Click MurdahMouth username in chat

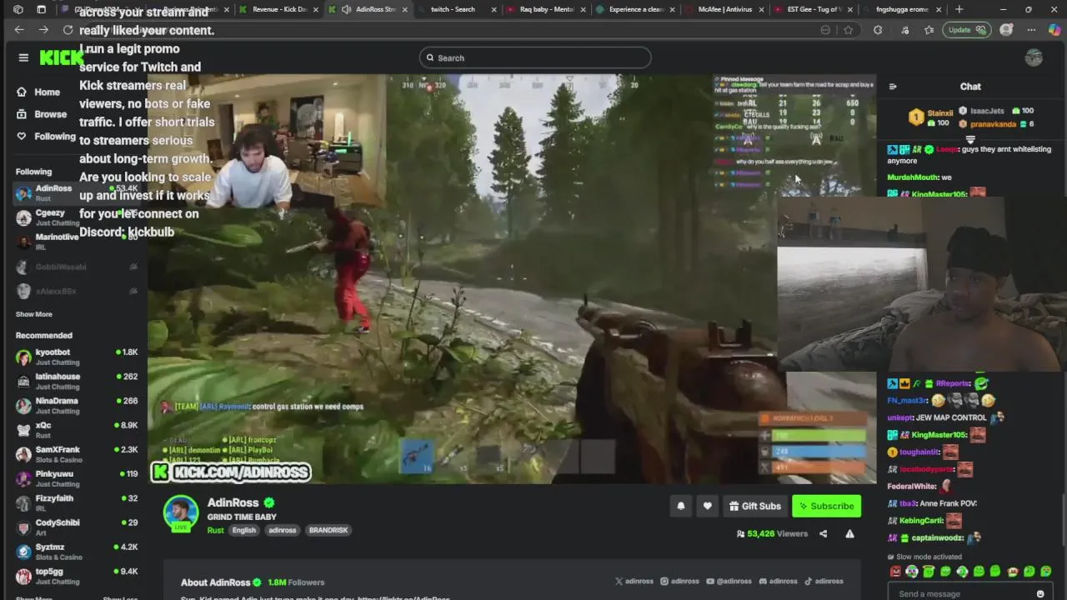914,177
